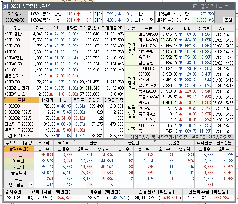
Task: Open the 연기금등 dropdown arrow
Action: 31,184
